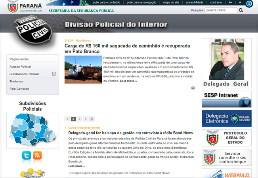Click the Twitter icon
This screenshot has width=258, height=178.
[27, 155]
